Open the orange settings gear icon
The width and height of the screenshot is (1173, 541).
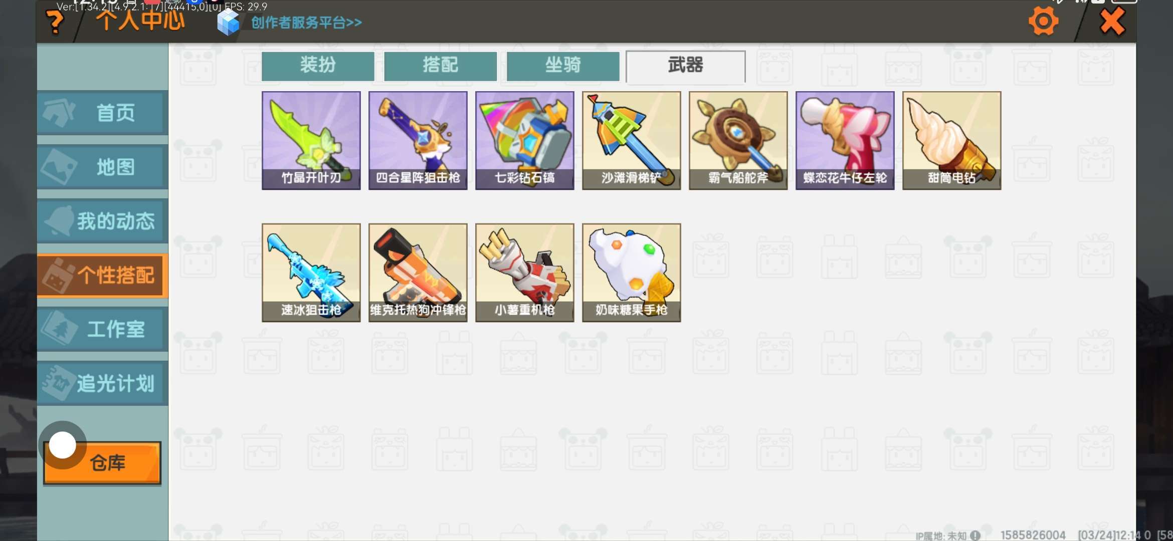(1043, 22)
